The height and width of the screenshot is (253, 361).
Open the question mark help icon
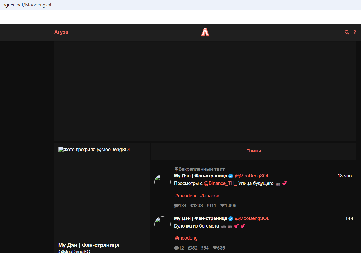355,32
